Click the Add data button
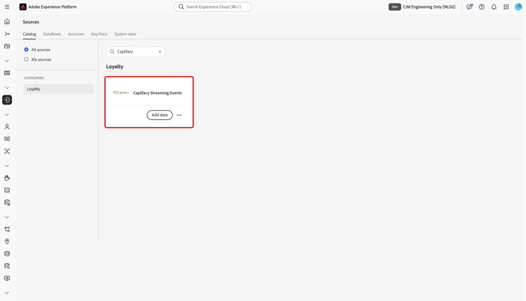Screen dimensions: 526x301 [160, 115]
